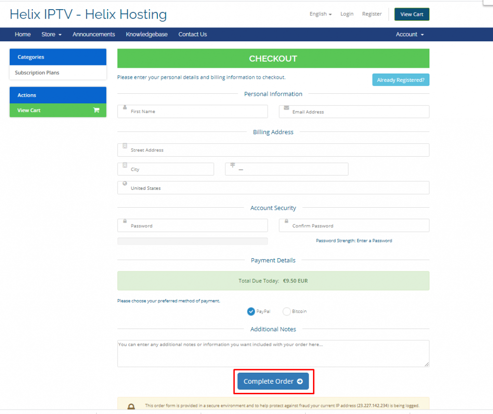The height and width of the screenshot is (414, 493).
Task: Open the United States country selector
Action: coord(273,188)
